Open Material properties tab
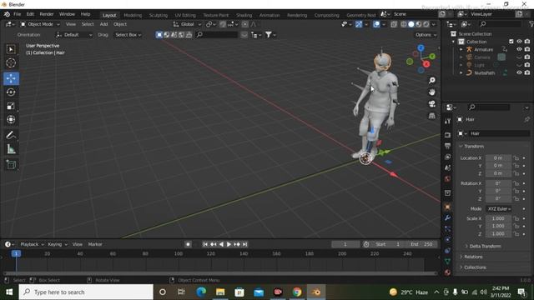 (448, 272)
